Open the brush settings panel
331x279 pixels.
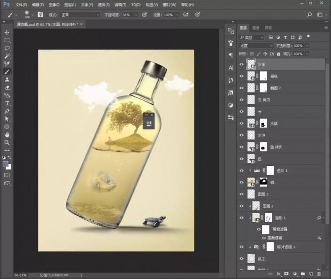40,15
